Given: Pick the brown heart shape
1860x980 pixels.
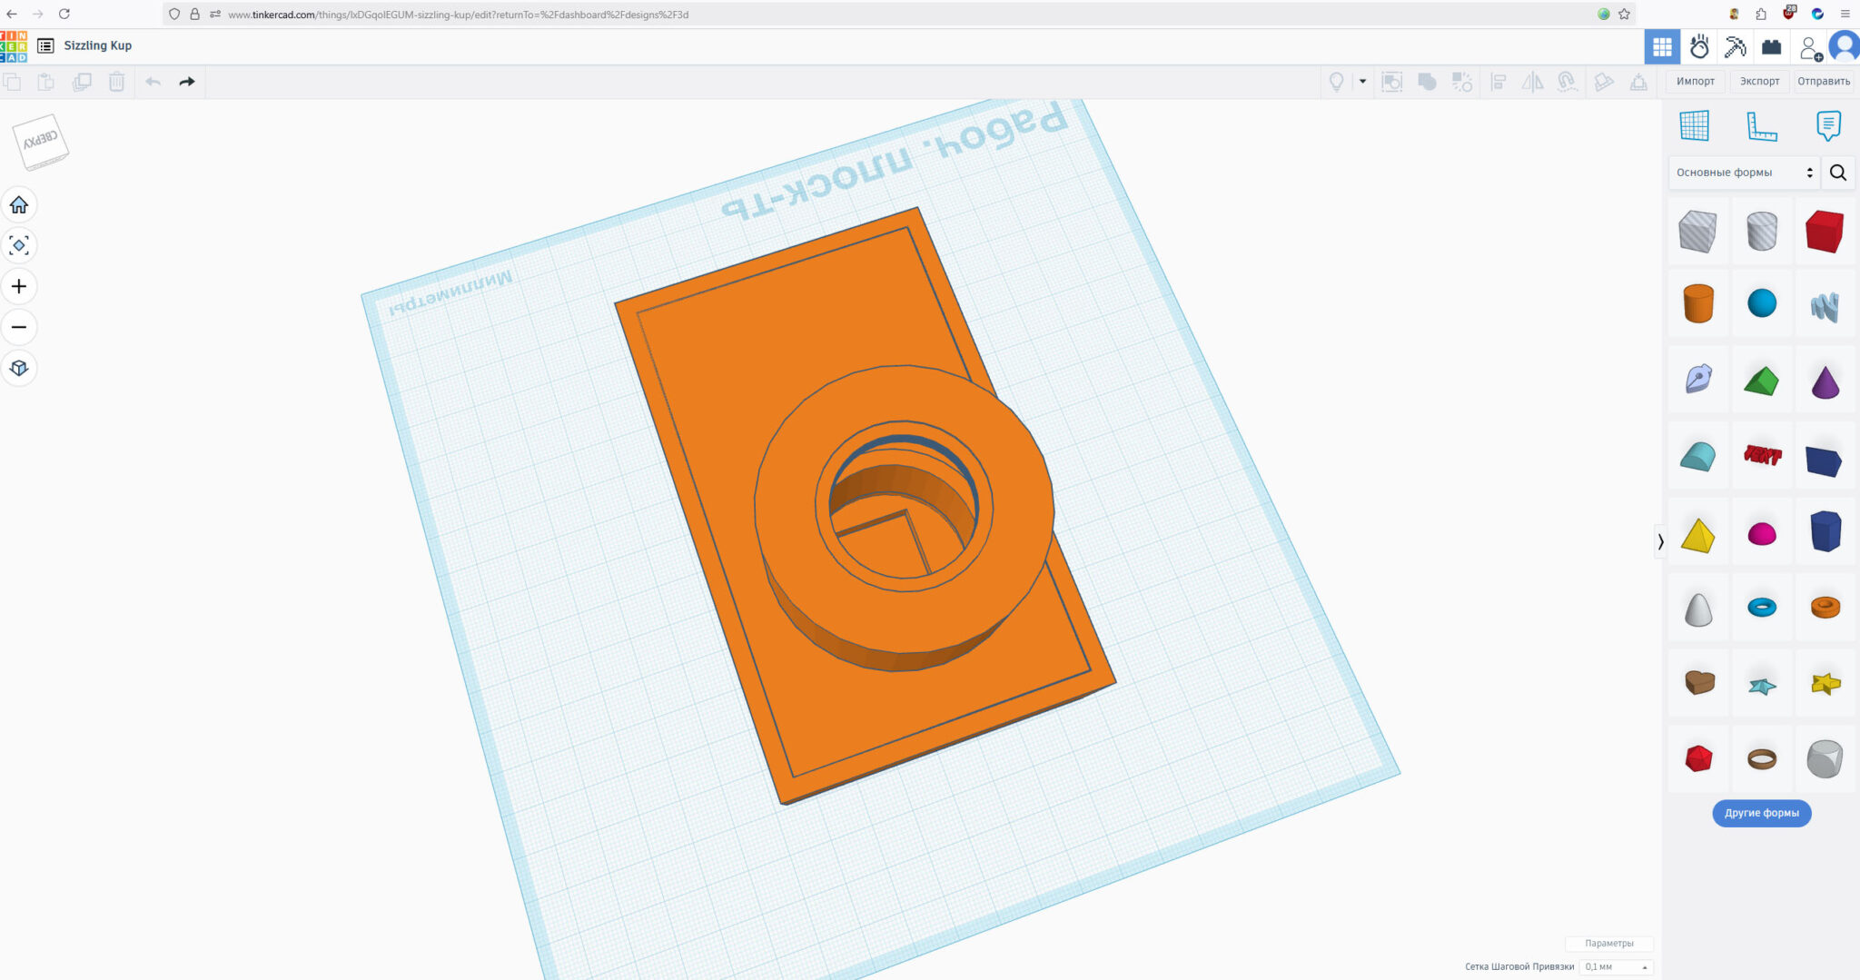Looking at the screenshot, I should click(1698, 682).
